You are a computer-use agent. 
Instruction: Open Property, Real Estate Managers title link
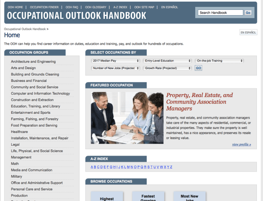[x=199, y=102]
